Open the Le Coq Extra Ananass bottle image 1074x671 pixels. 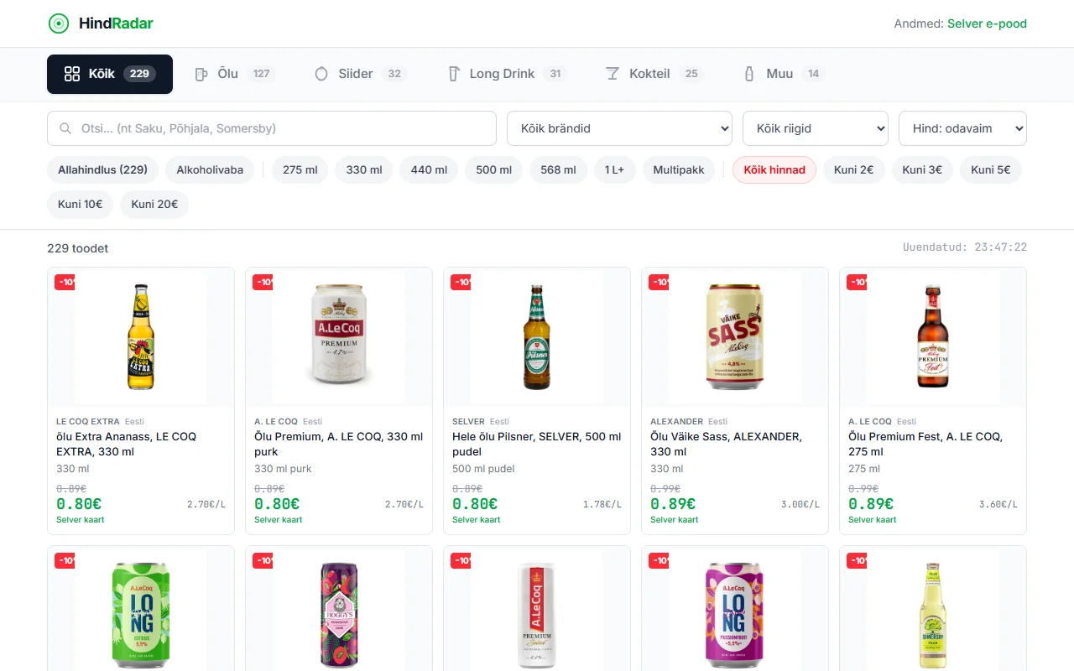(x=141, y=337)
